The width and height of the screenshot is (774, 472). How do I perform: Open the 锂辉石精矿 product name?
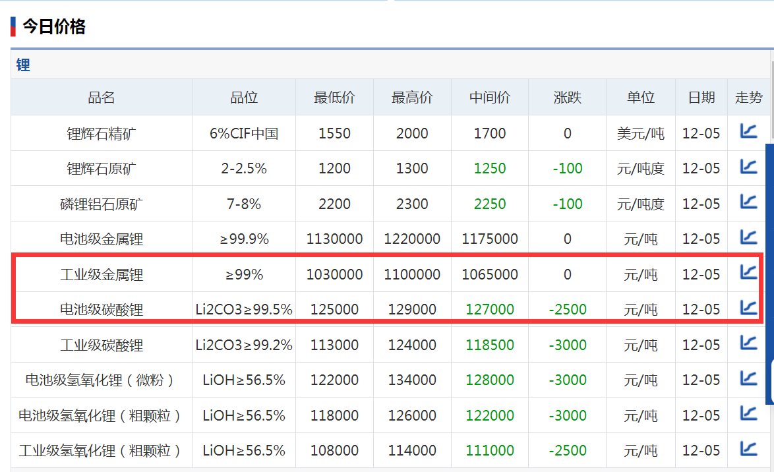pyautogui.click(x=101, y=134)
